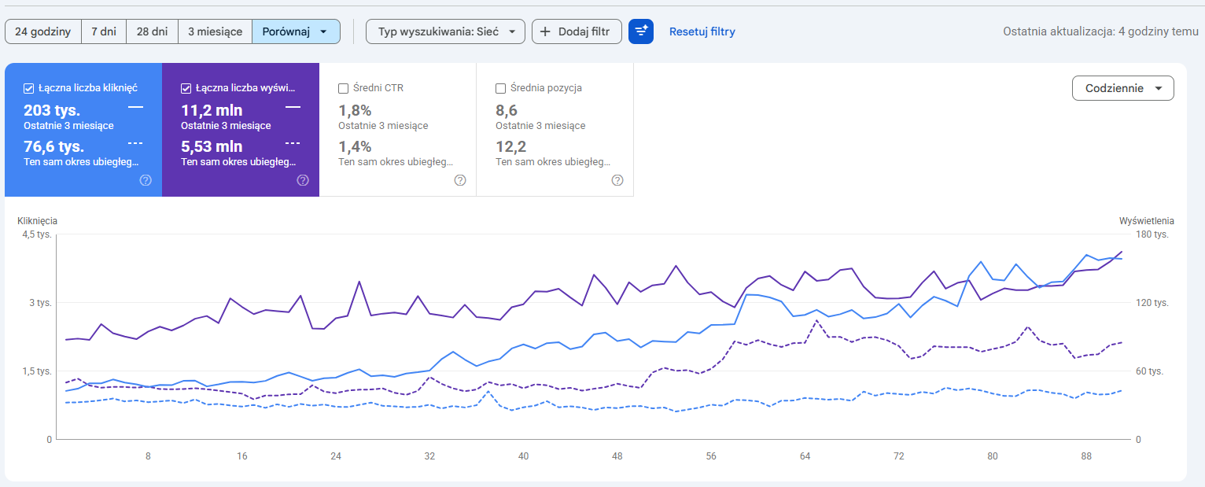Open help icon in the clicks card
The image size is (1205, 487).
pos(146,180)
